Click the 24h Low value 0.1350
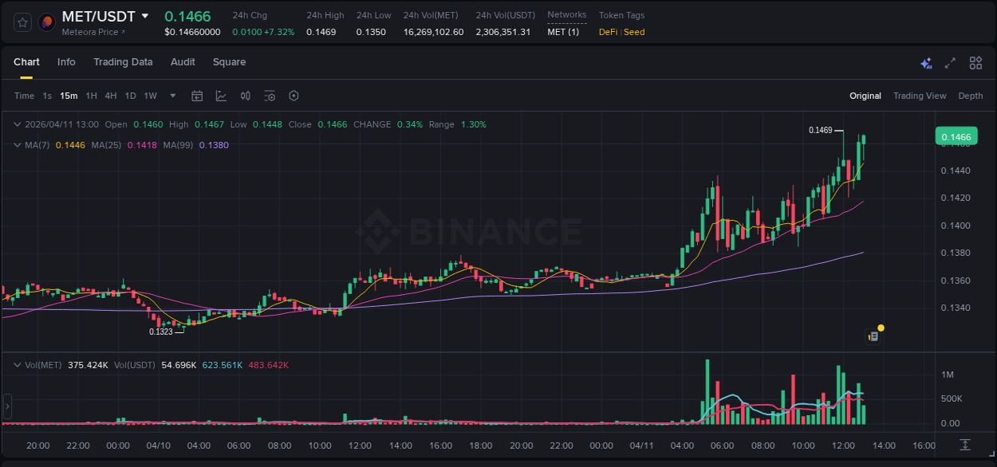The height and width of the screenshot is (467, 997). coord(371,32)
